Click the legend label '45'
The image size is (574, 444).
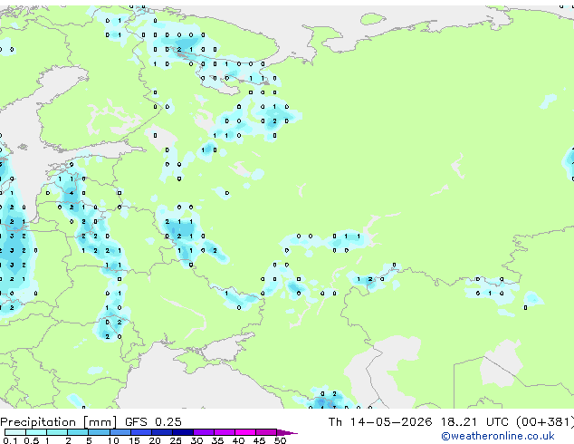[x=259, y=440]
